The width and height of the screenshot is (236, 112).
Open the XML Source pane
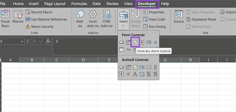pyautogui.click(x=179, y=16)
